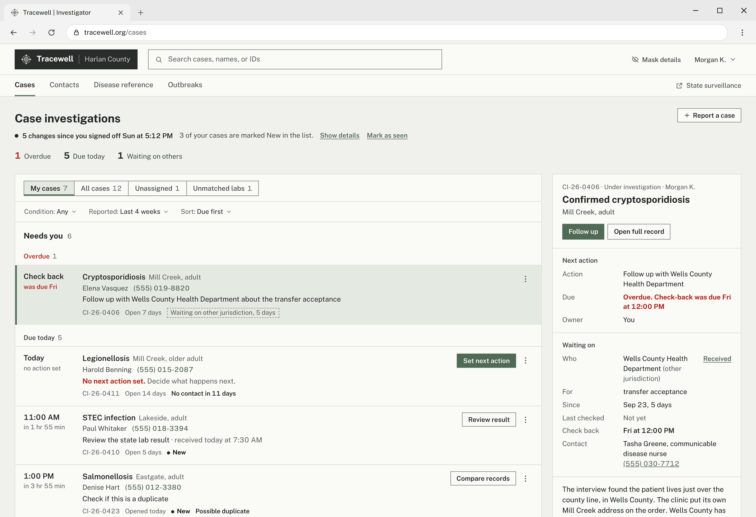
Task: Open kebab menu for Cryptosporidiosis case
Action: pos(525,279)
